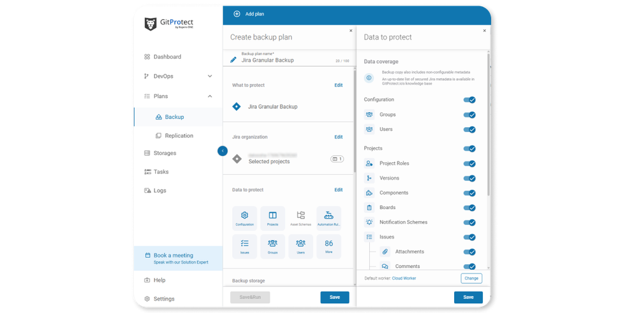Disable the Users toggle
This screenshot has width=625, height=313.
470,130
